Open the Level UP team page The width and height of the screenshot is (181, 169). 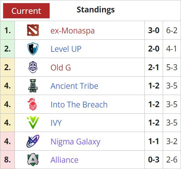coord(66,49)
